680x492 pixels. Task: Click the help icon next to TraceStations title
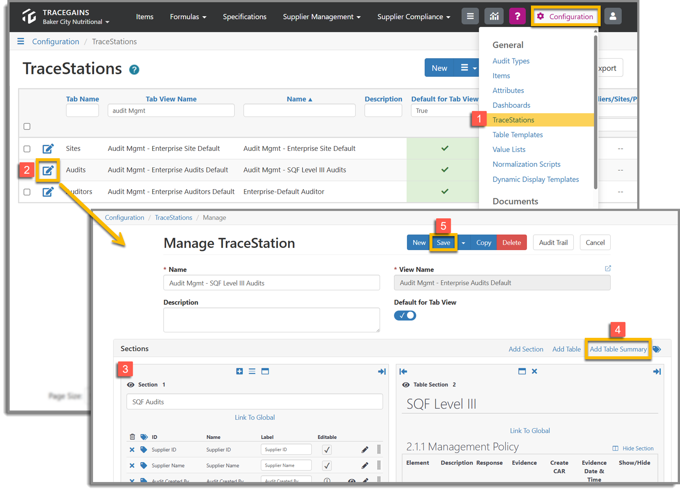[x=134, y=69]
